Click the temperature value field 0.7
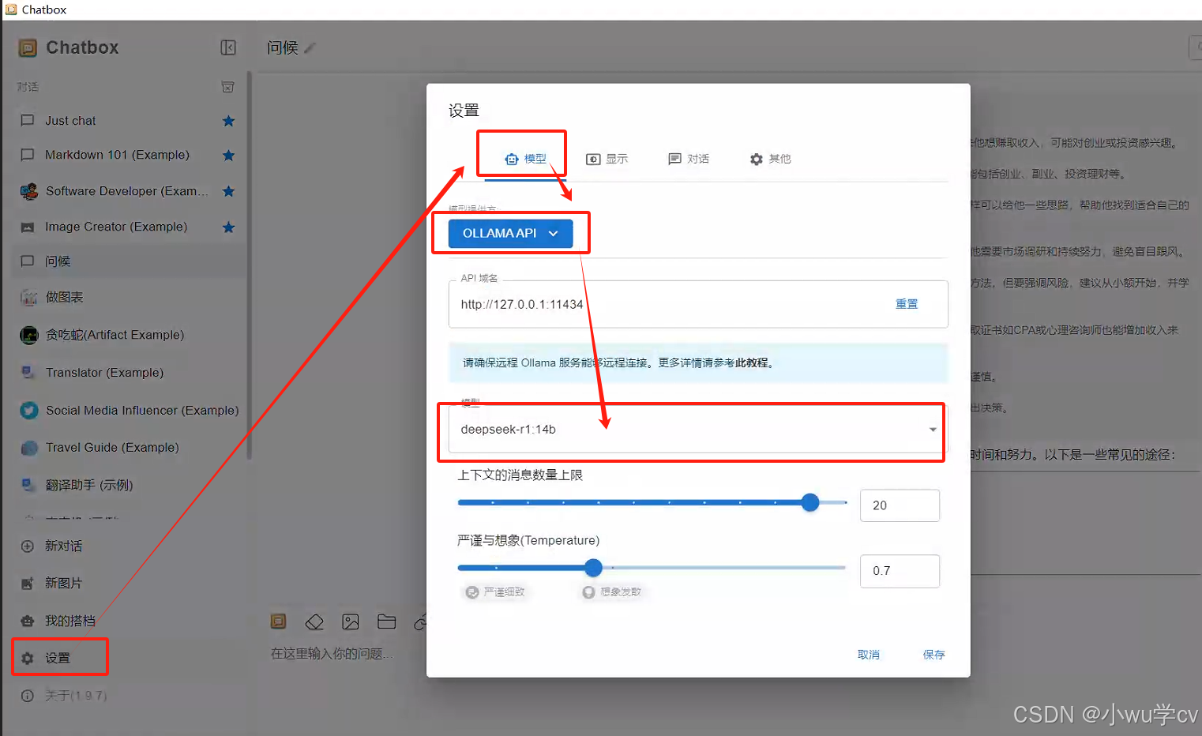 [x=900, y=571]
